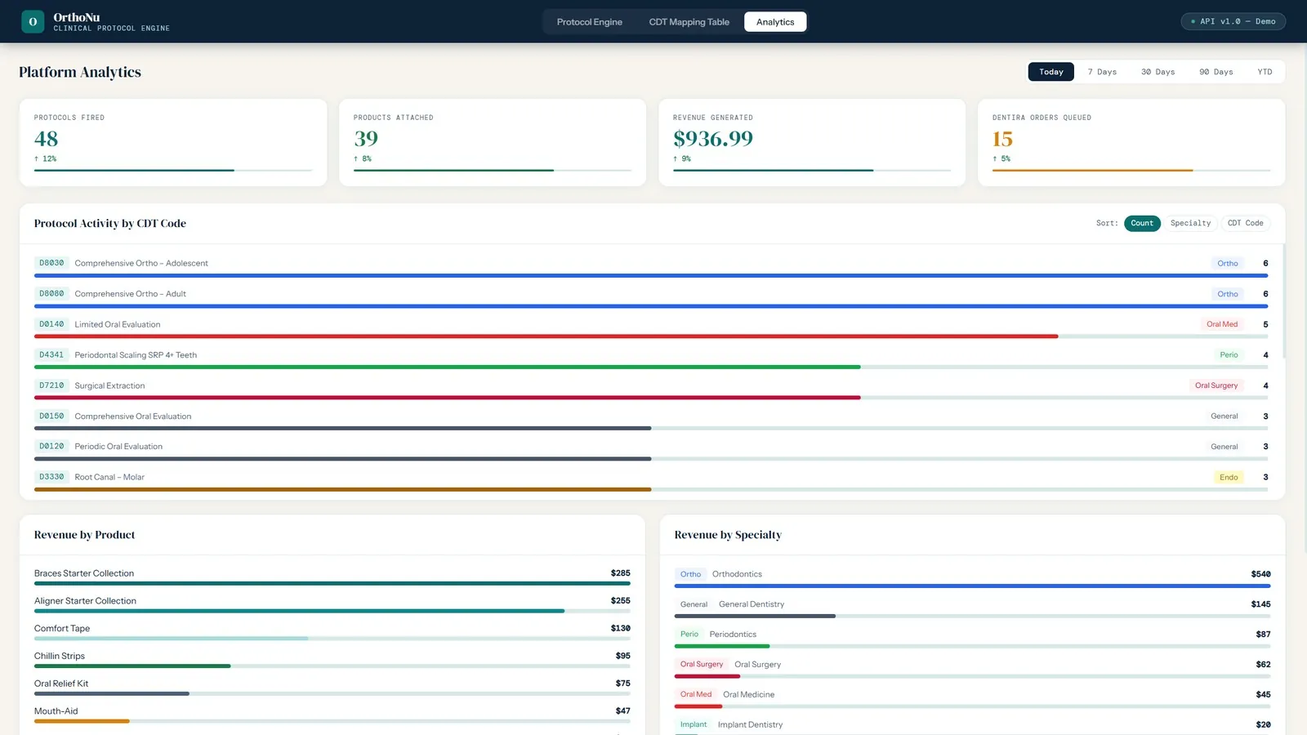The width and height of the screenshot is (1307, 735).
Task: Click the D7210 code tag
Action: click(x=51, y=385)
